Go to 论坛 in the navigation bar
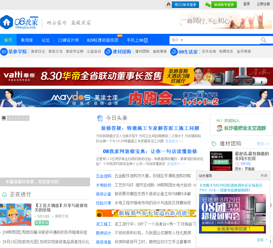Screen dimensions: 273x248 pyautogui.click(x=46, y=40)
